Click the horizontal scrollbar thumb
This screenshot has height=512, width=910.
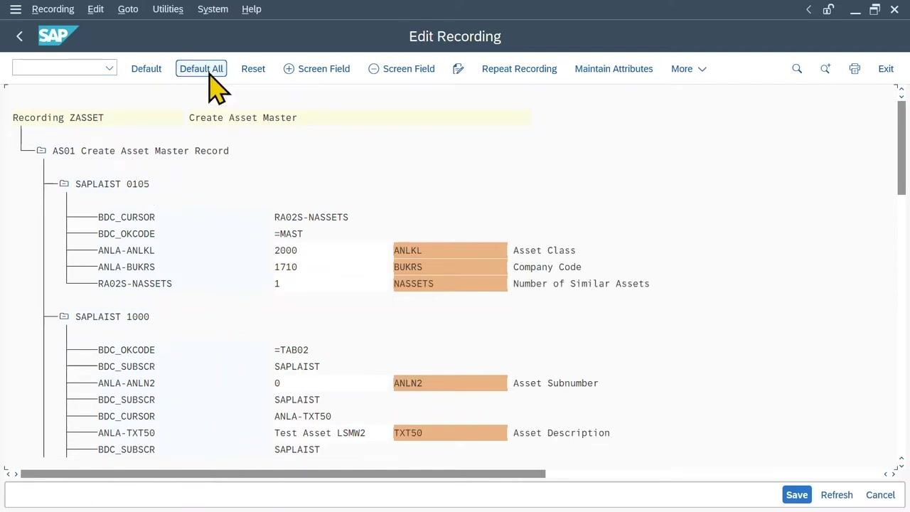(283, 474)
